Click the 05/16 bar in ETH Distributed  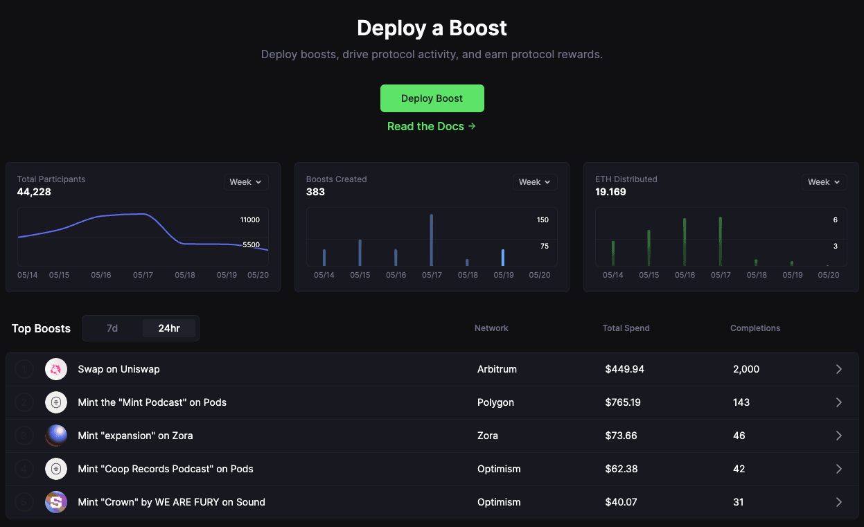pos(685,242)
